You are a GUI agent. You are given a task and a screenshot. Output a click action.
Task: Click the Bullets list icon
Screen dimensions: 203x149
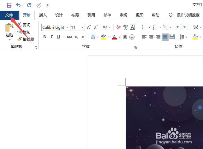pyautogui.click(x=144, y=27)
